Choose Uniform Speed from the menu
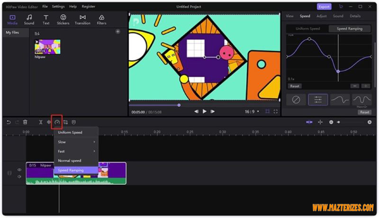379x218 pixels. coord(76,132)
